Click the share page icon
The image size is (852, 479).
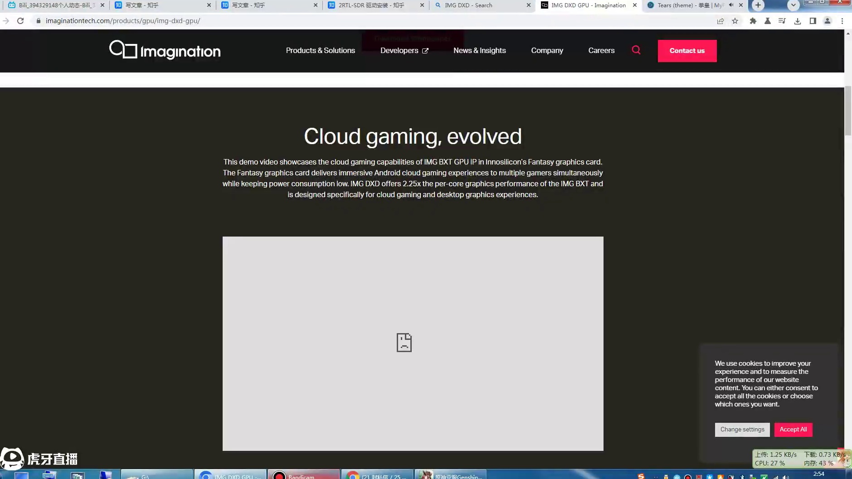pyautogui.click(x=721, y=21)
